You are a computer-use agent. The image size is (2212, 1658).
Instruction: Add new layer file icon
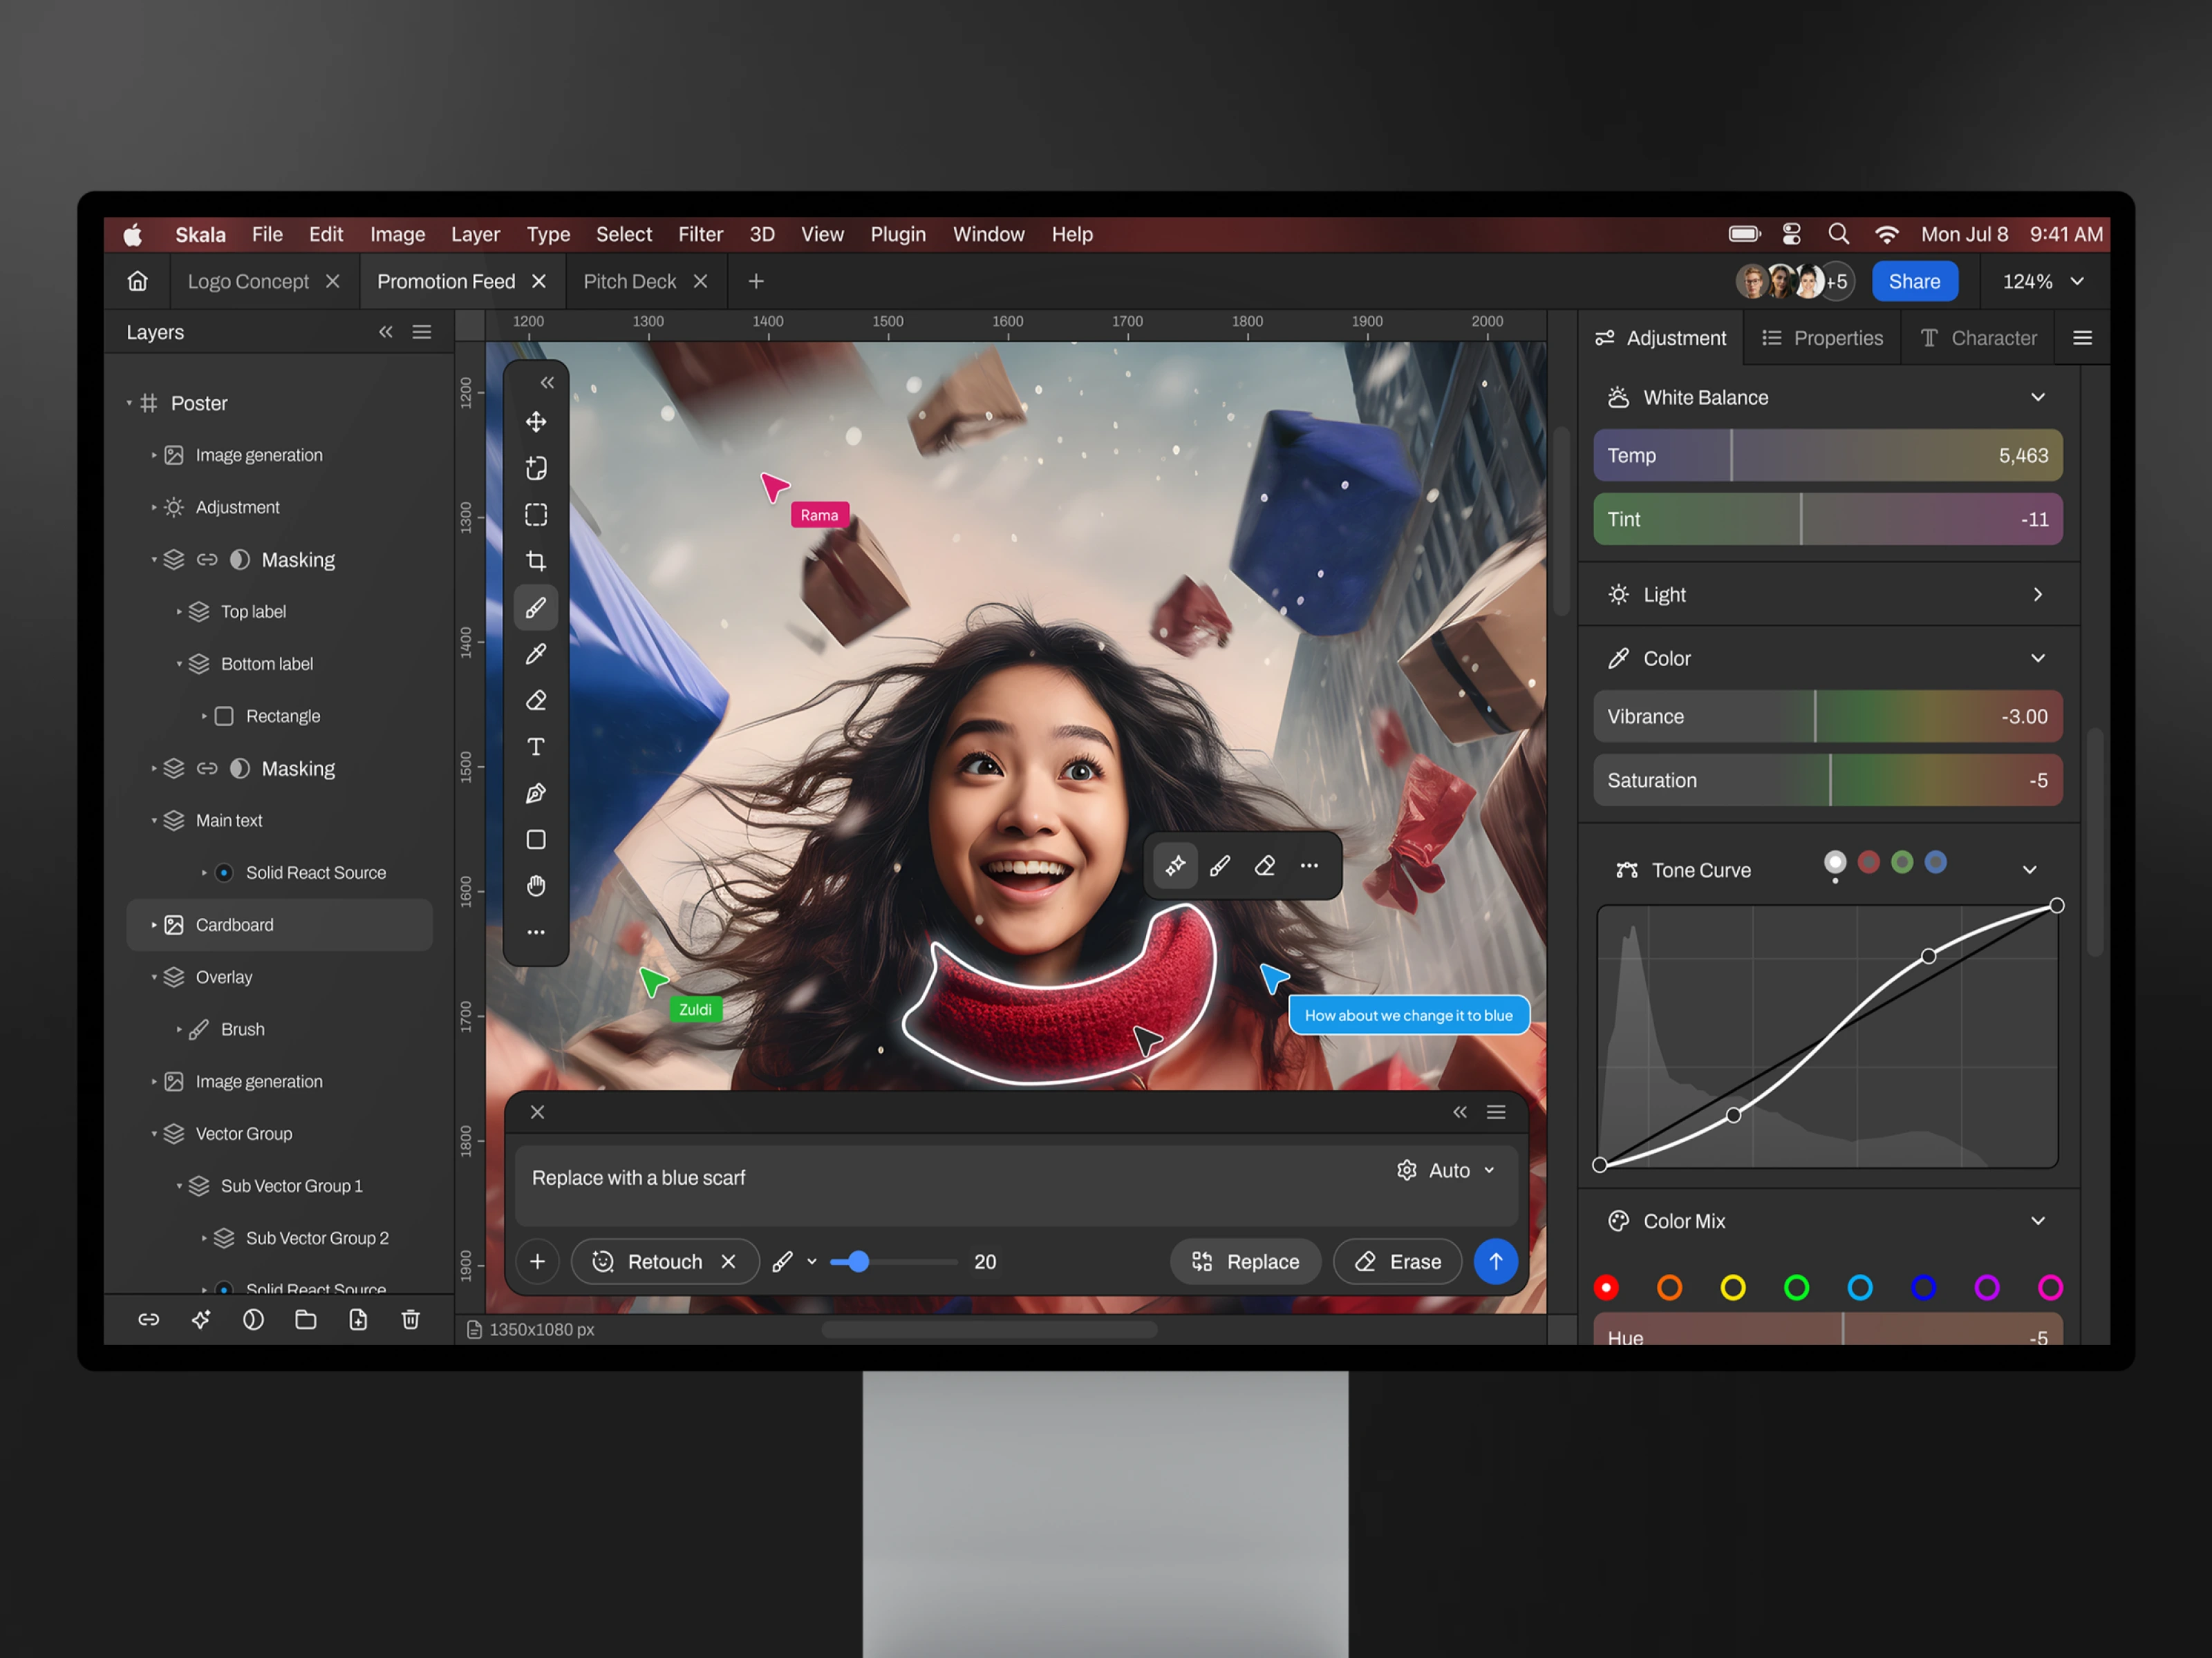pos(358,1320)
